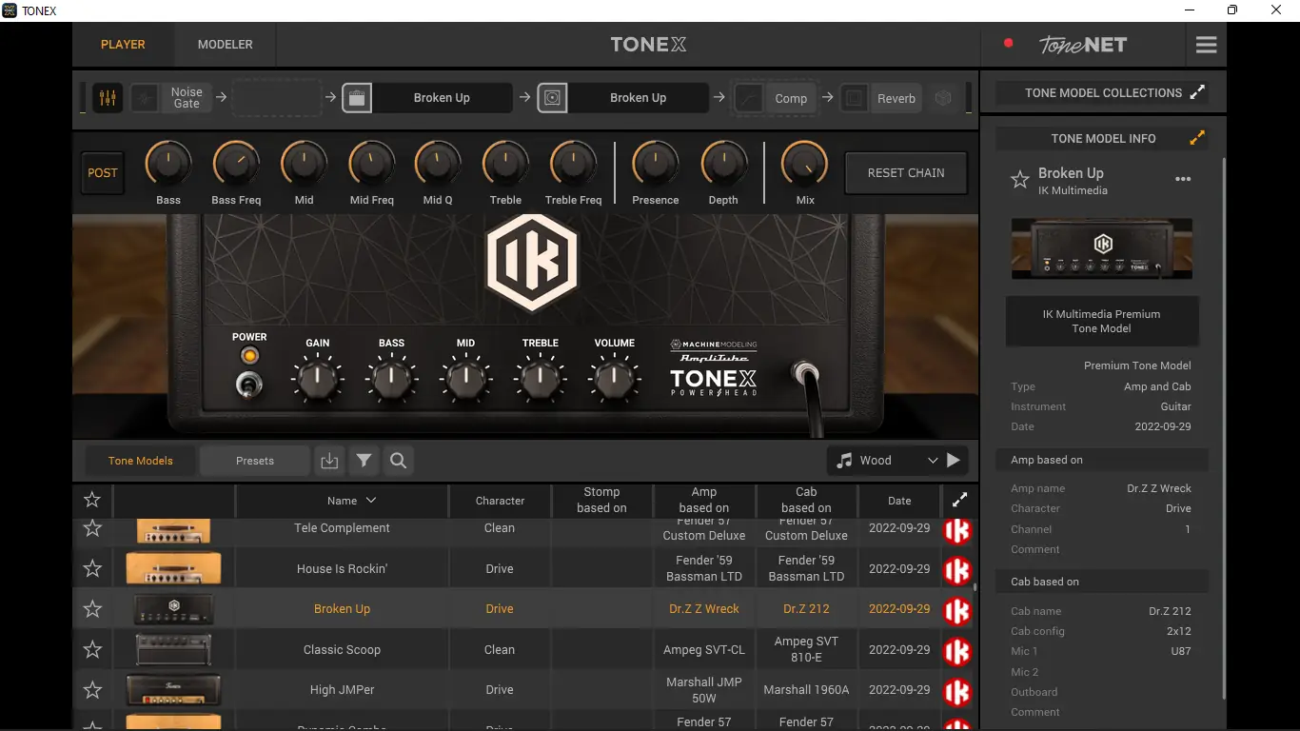Sort by the Date column header
The image size is (1300, 731).
click(x=899, y=501)
